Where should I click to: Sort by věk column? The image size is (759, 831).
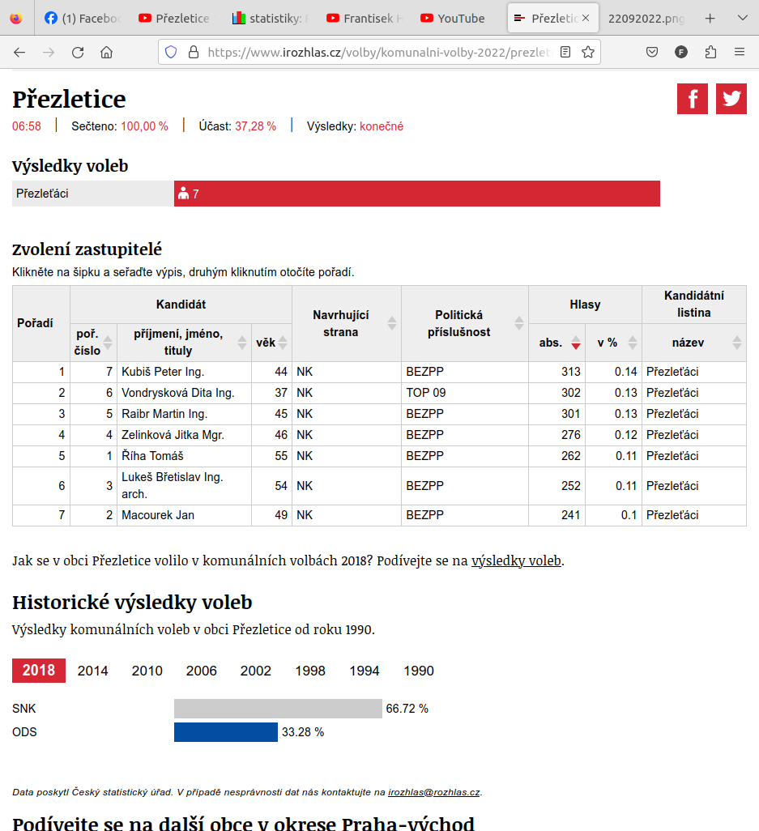(283, 343)
